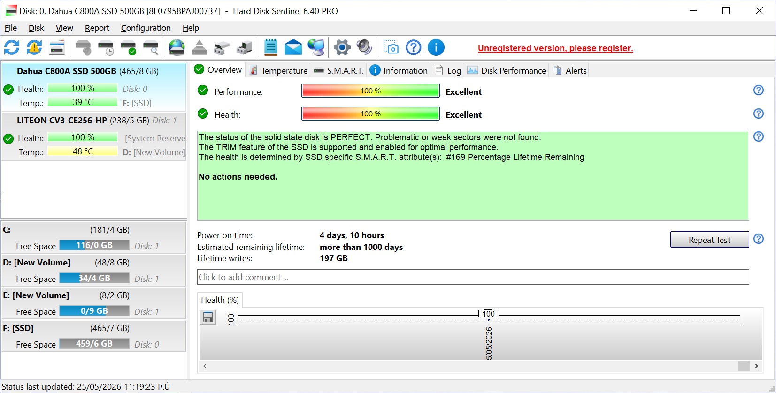Image resolution: width=776 pixels, height=393 pixels.
Task: Click the comment field to add a comment
Action: point(473,277)
